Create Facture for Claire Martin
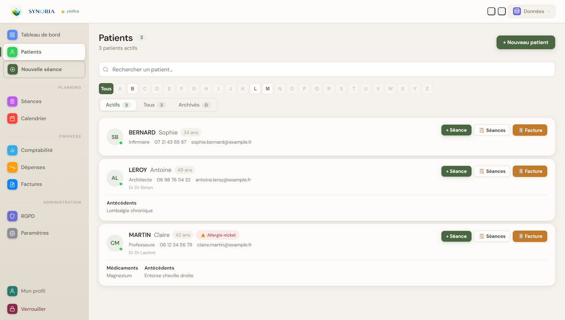This screenshot has height=320, width=565. click(x=530, y=236)
